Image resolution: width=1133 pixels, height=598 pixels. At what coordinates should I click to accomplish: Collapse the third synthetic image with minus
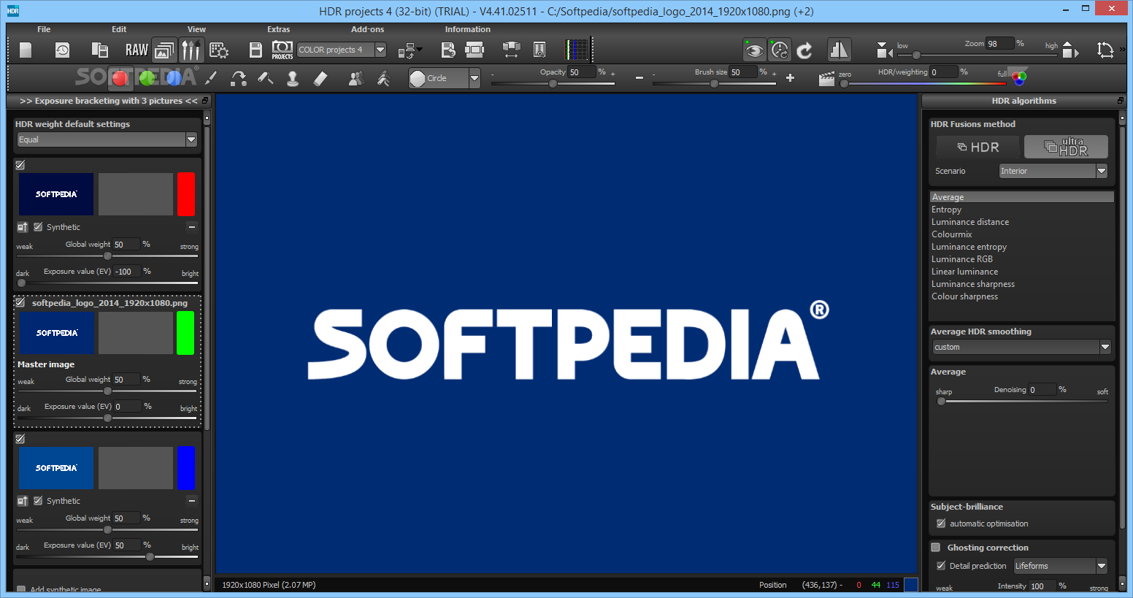(191, 501)
